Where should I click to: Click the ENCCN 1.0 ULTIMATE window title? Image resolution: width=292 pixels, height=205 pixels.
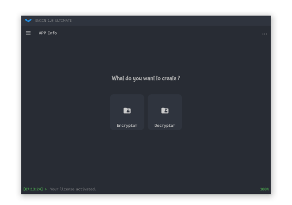[x=54, y=20]
